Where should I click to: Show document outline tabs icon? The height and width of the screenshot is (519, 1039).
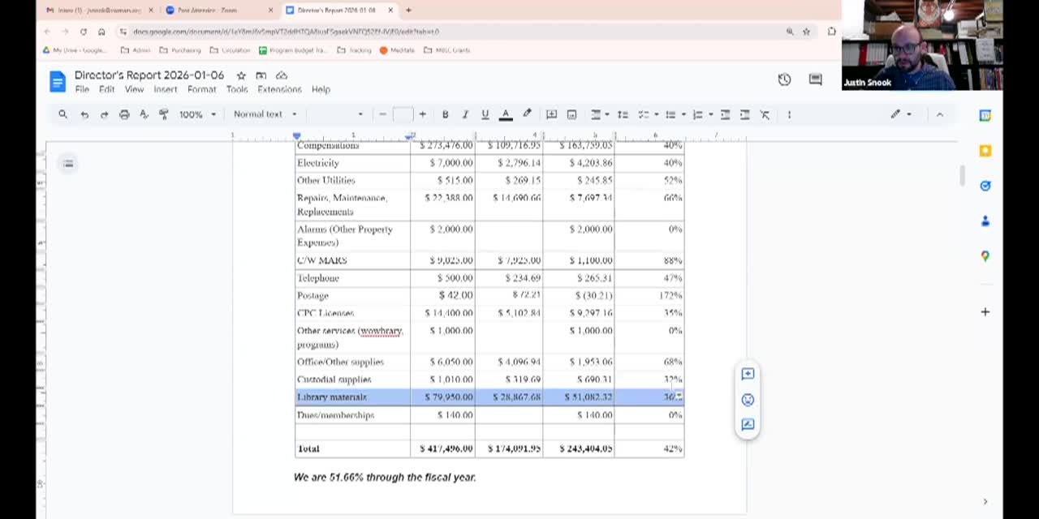click(x=68, y=164)
